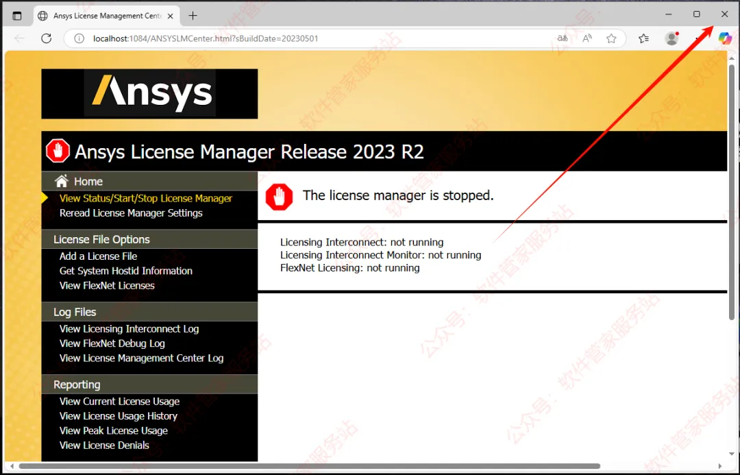Open View FlexNet Debug Log
Image resolution: width=740 pixels, height=475 pixels.
pos(112,343)
